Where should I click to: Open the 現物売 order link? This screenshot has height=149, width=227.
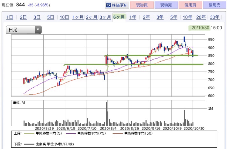point(166,5)
